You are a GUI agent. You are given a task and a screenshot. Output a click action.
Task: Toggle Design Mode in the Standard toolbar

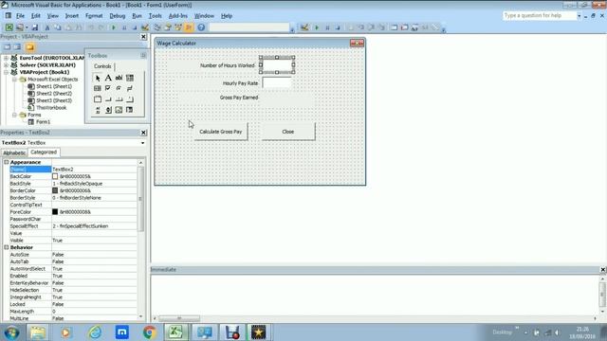[145, 27]
